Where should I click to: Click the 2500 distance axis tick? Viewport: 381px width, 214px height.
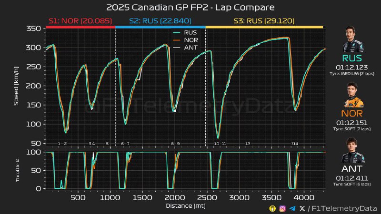pos(207,197)
